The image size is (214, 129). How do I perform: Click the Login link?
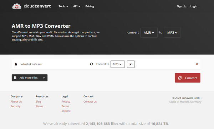click(194, 6)
